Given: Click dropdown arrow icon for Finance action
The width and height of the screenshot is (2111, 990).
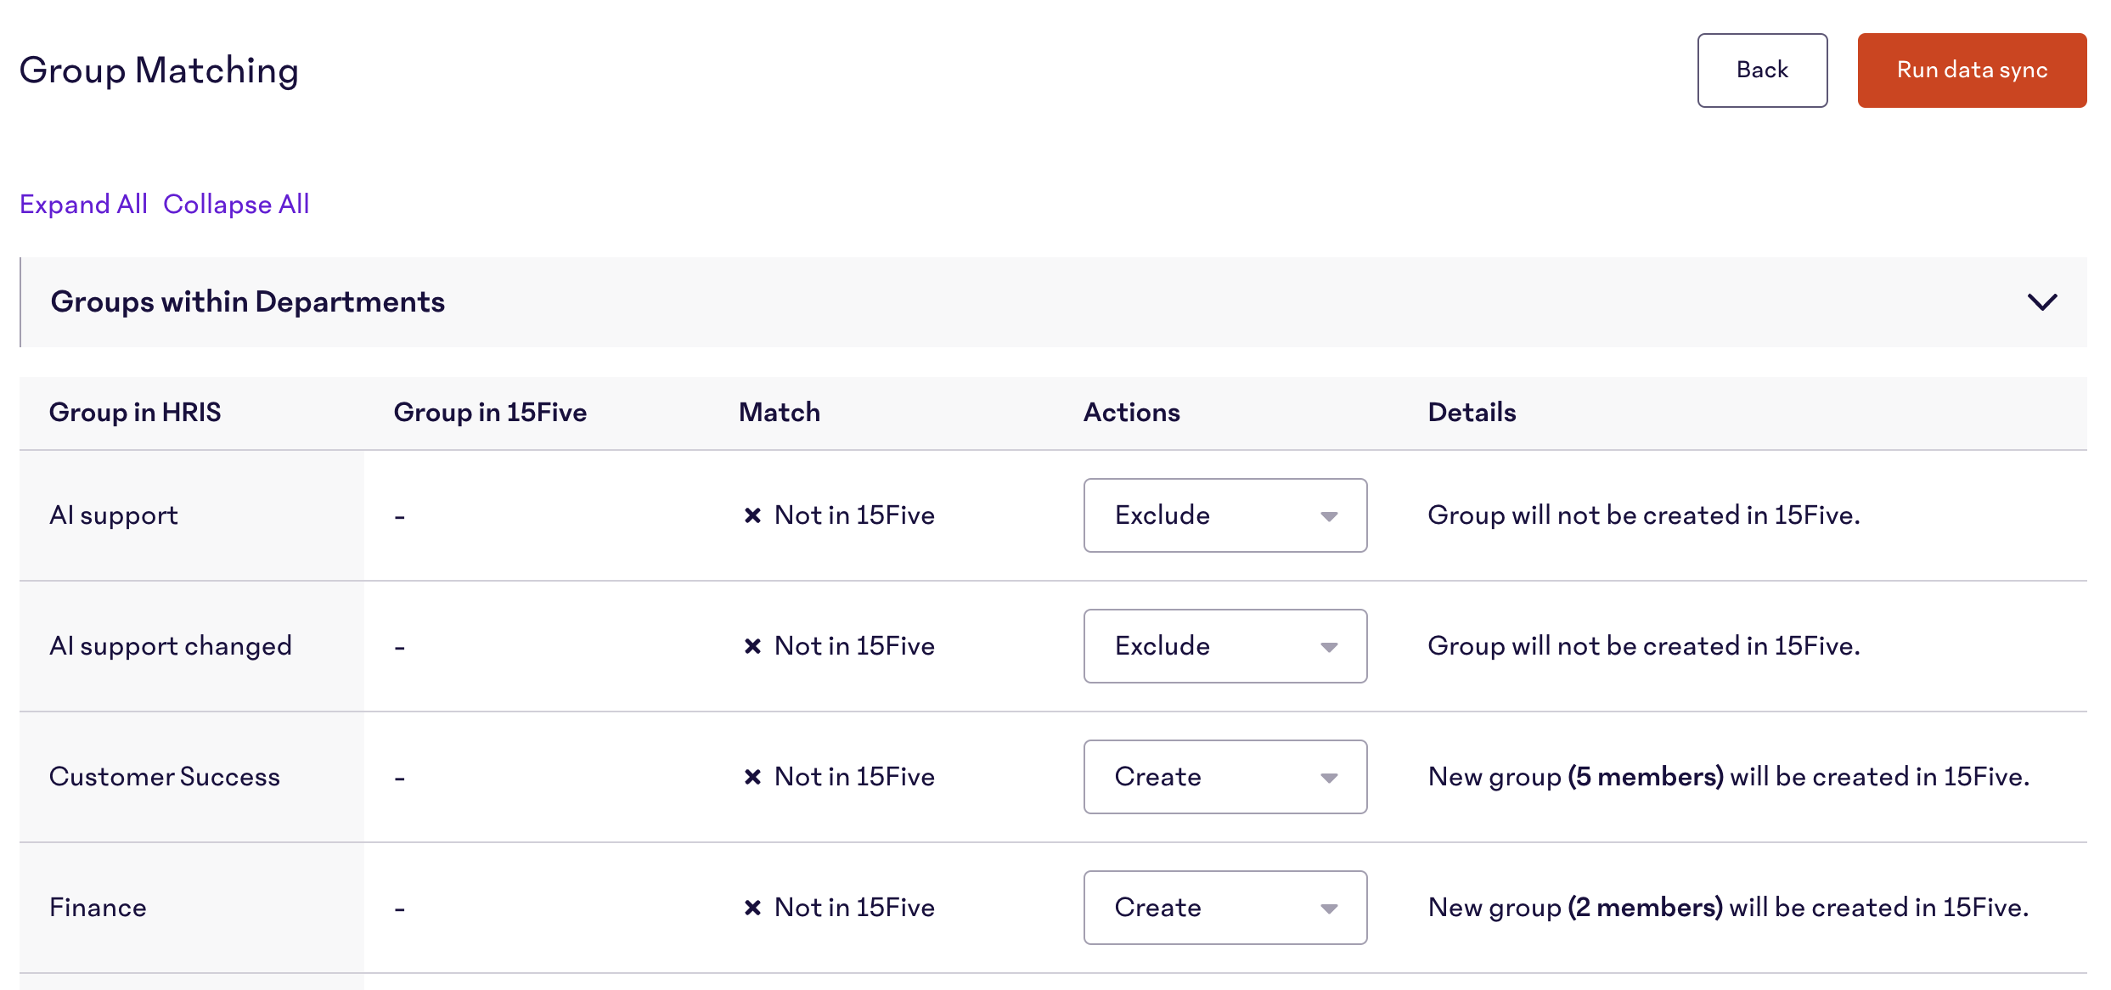Looking at the screenshot, I should pyautogui.click(x=1329, y=908).
